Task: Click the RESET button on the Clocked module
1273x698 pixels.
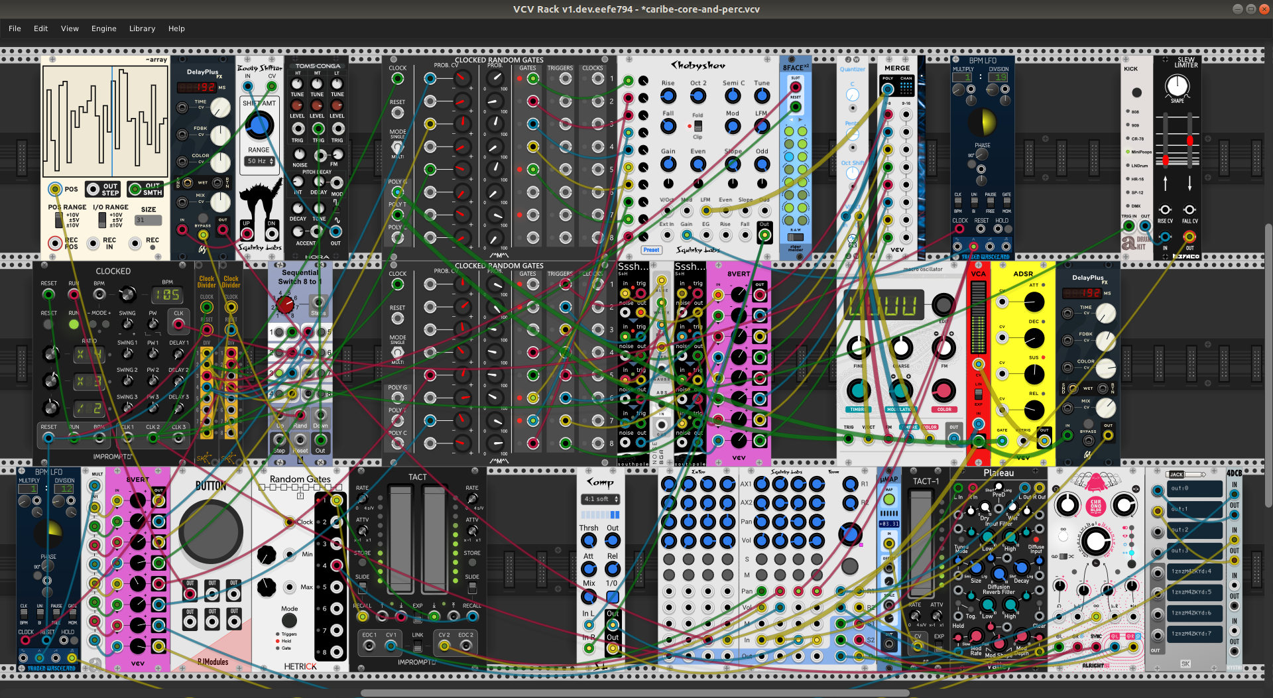Action: 48,324
